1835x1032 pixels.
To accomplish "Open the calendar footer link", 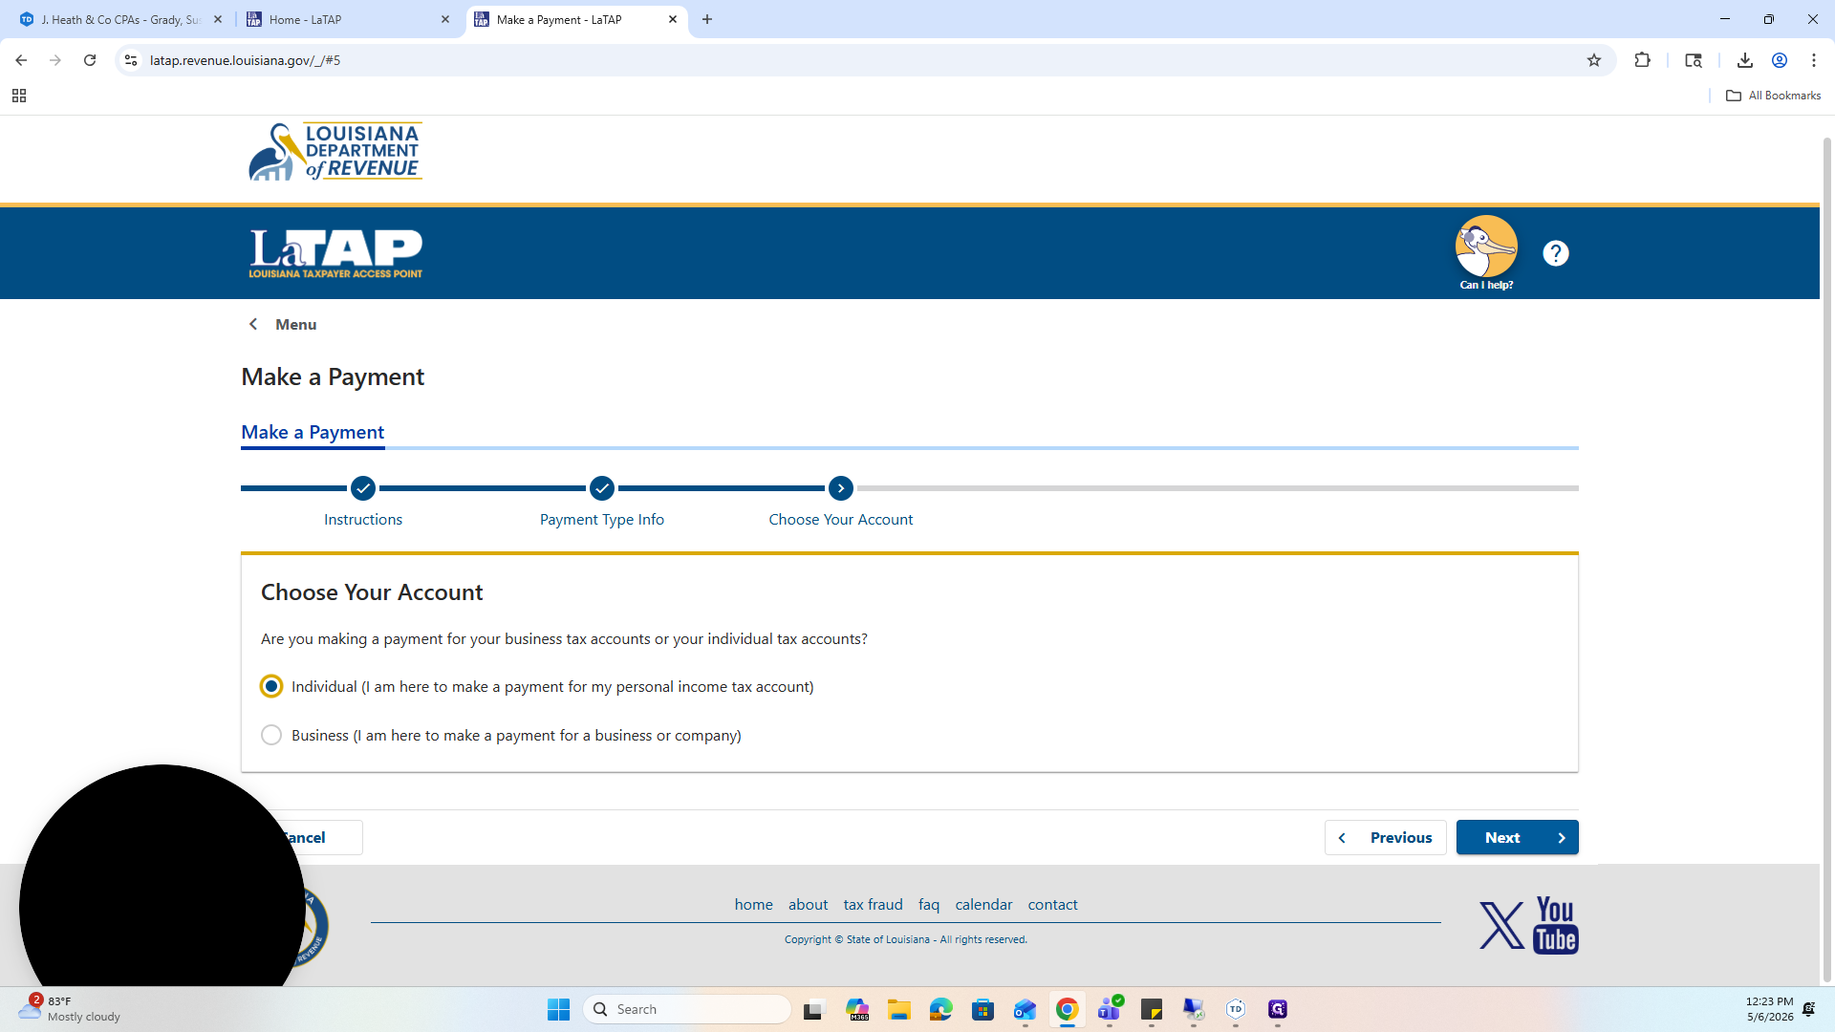I will (983, 904).
